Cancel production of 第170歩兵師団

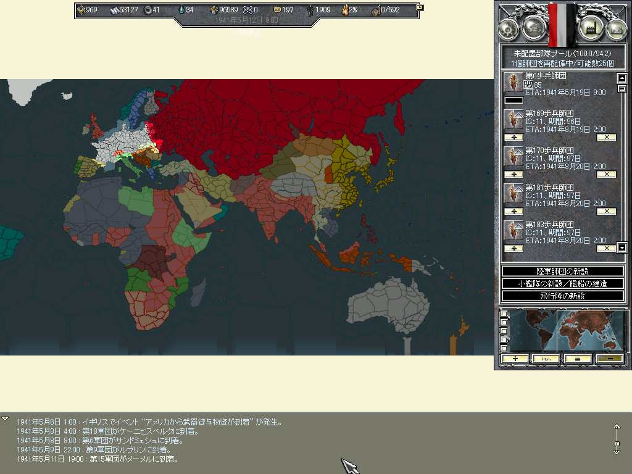606,175
